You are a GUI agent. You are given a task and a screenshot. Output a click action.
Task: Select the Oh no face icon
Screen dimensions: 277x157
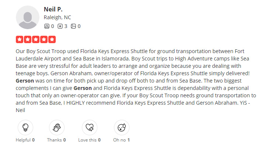(x=121, y=128)
